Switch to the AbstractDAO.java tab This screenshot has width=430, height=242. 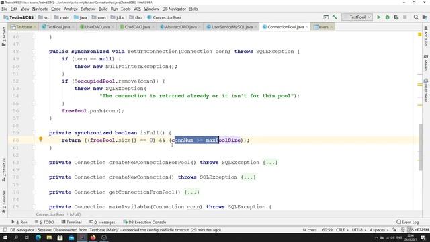pyautogui.click(x=181, y=27)
